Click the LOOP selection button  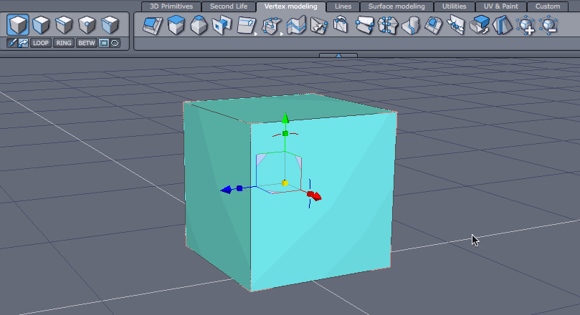(41, 43)
